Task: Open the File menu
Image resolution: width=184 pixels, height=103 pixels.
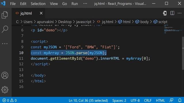Action: [x=13, y=4]
